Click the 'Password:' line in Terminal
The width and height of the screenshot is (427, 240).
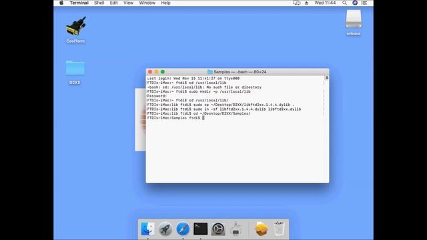click(157, 96)
